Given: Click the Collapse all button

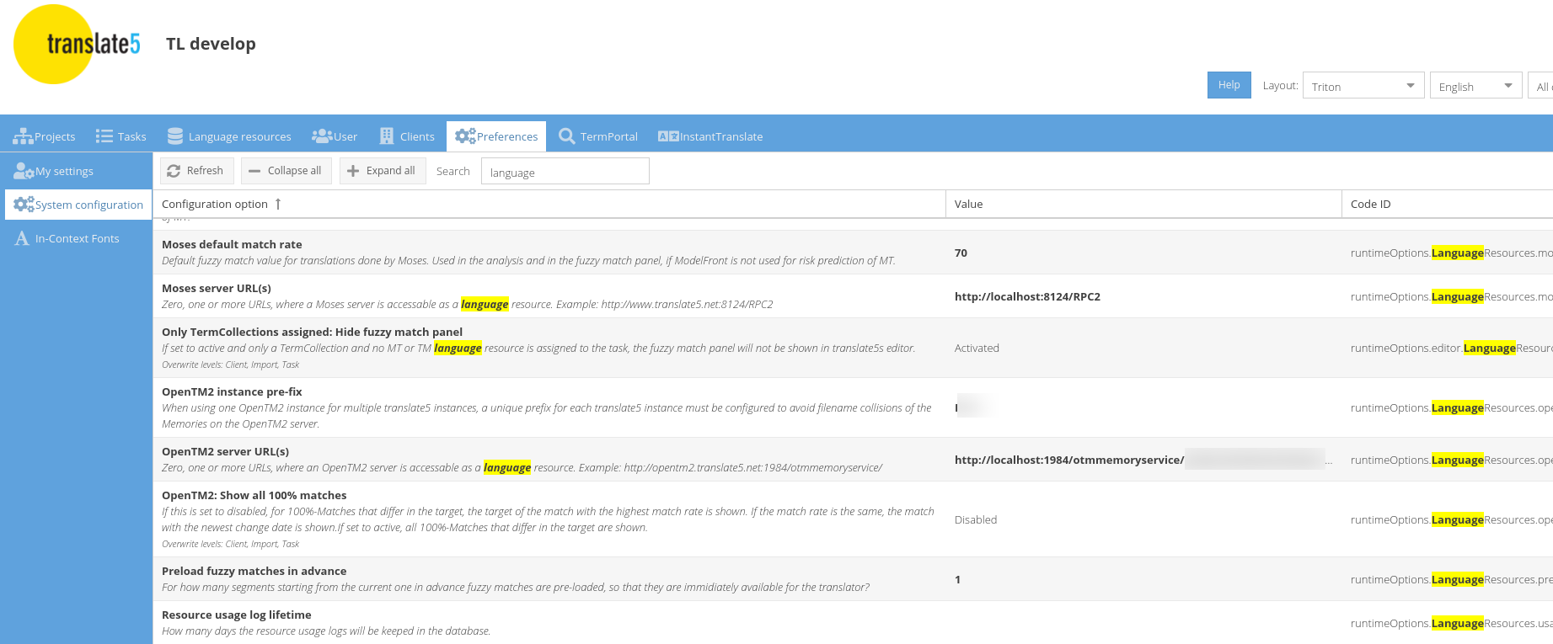Looking at the screenshot, I should point(287,171).
